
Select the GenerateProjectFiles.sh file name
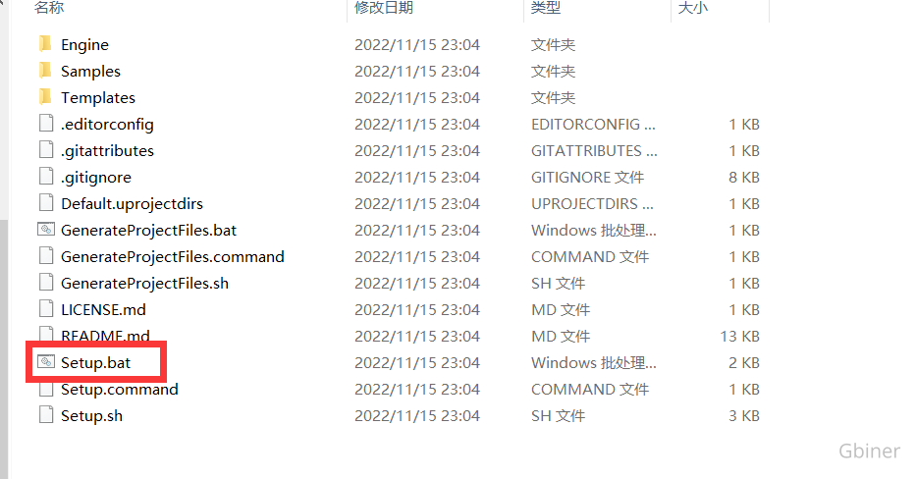click(144, 283)
